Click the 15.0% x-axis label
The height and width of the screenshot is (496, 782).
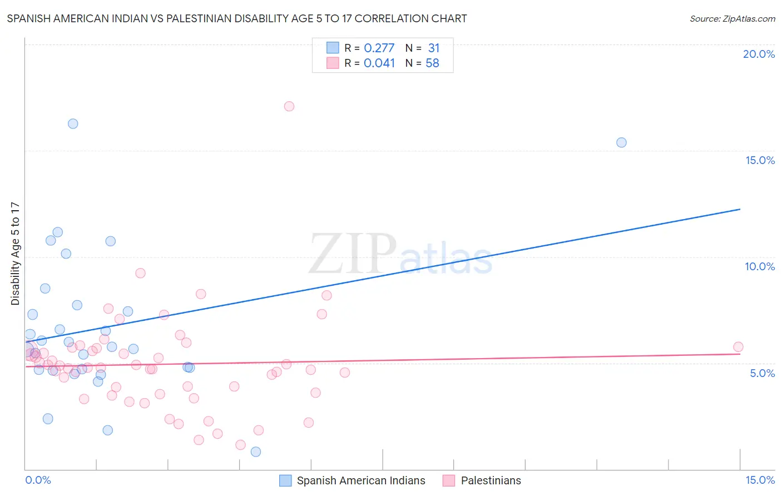(760, 480)
